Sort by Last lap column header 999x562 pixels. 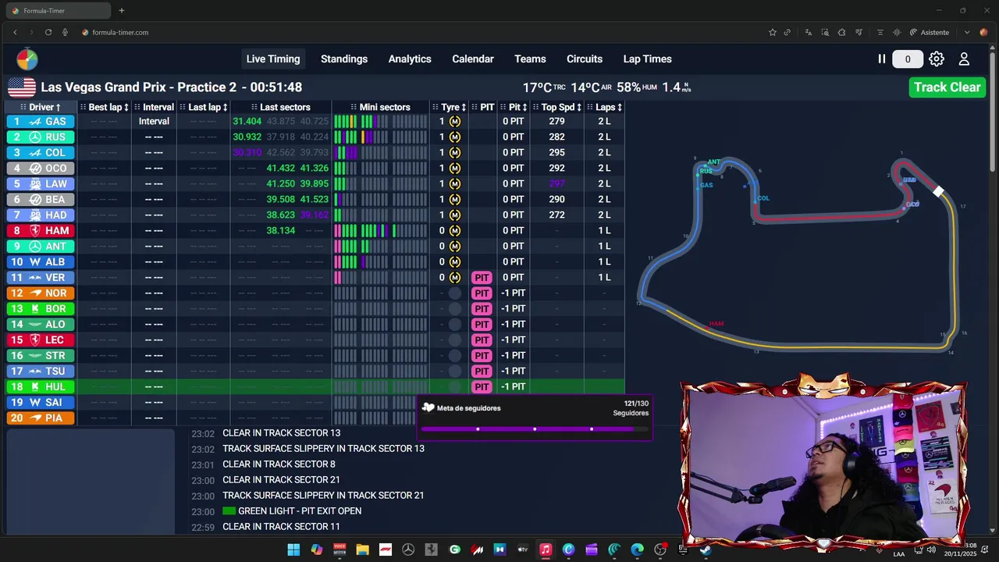coord(204,107)
